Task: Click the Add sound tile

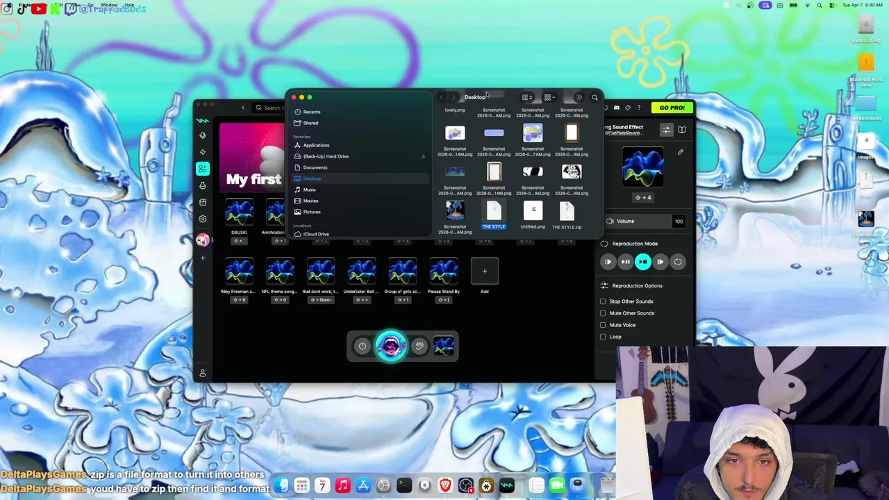Action: (x=484, y=272)
